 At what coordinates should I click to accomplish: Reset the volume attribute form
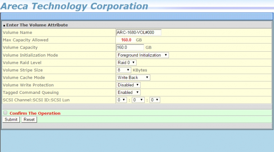click(29, 120)
